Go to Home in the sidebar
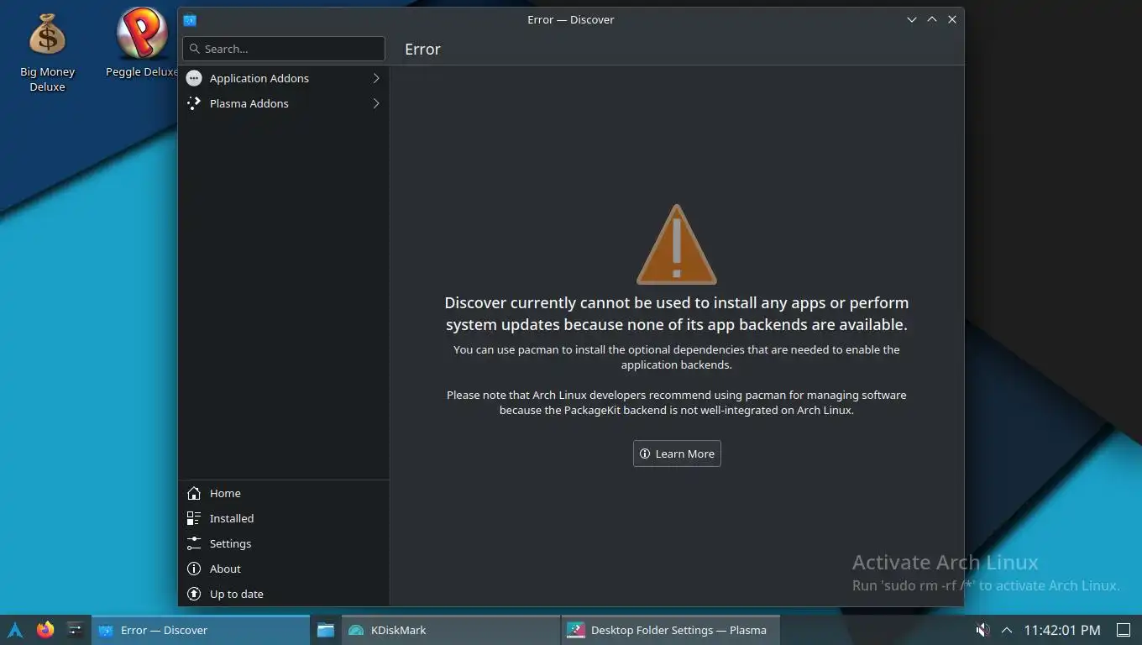1142x645 pixels. 284,493
